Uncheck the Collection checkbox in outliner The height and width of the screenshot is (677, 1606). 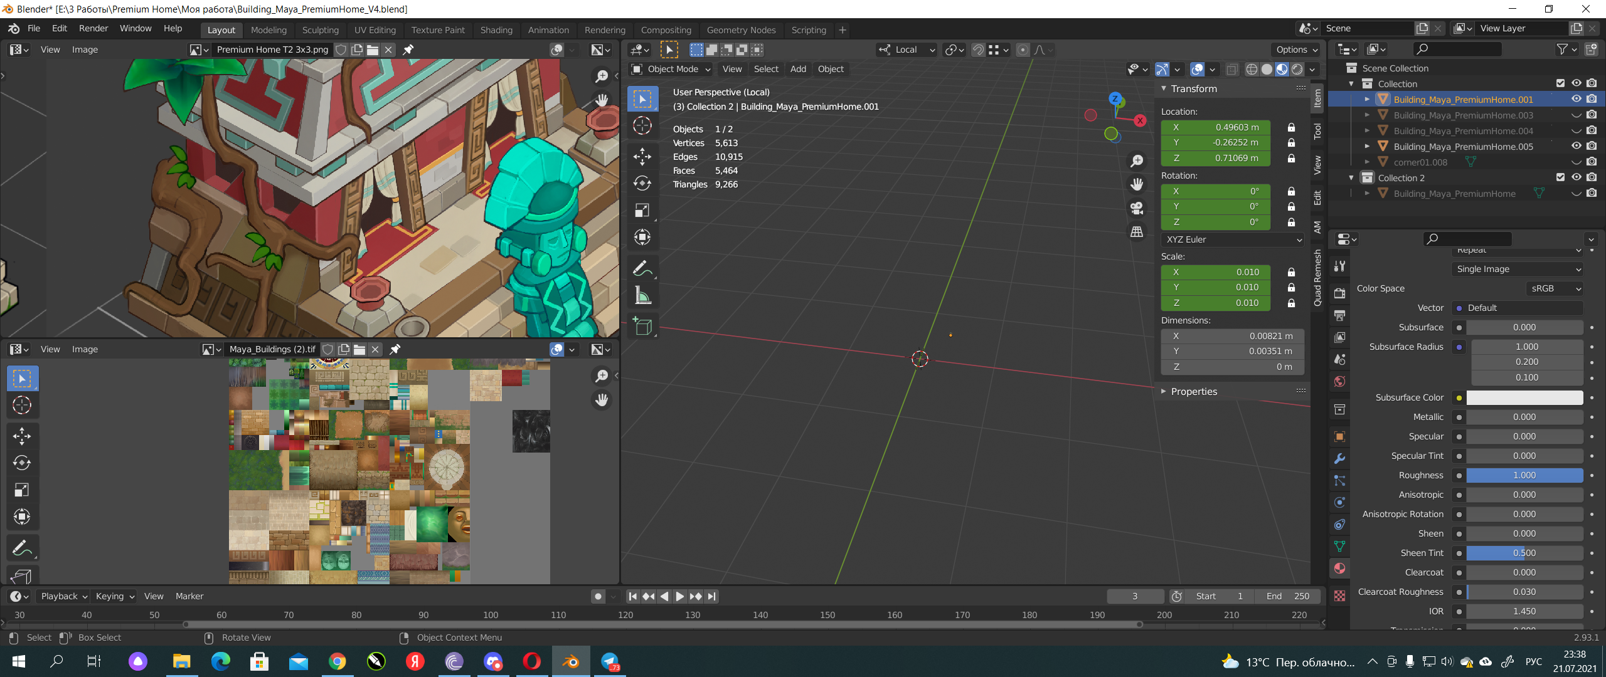pos(1560,83)
